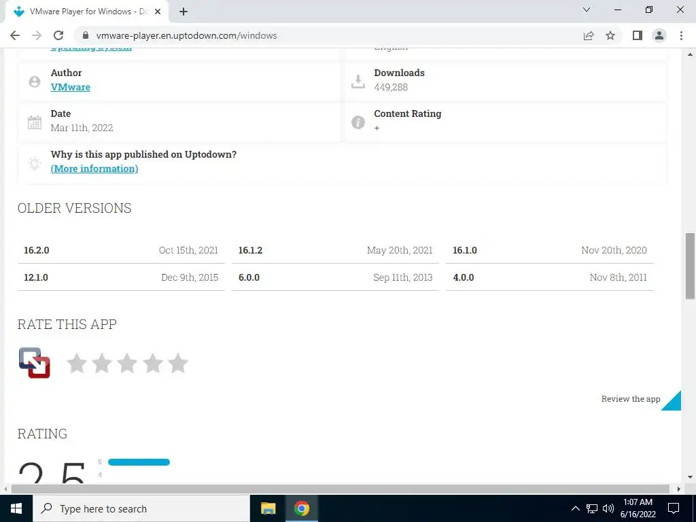Click the Downloads arrow icon
The height and width of the screenshot is (522, 696).
tap(358, 82)
